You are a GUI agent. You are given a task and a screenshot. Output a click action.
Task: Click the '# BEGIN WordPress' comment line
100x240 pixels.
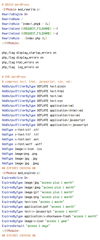(x=15, y=5)
